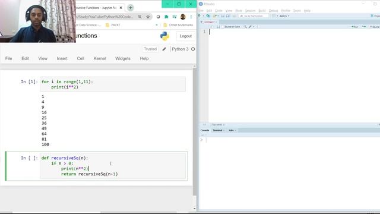
Task: Click the notebook scrollbar down arrow
Action: coord(194,209)
